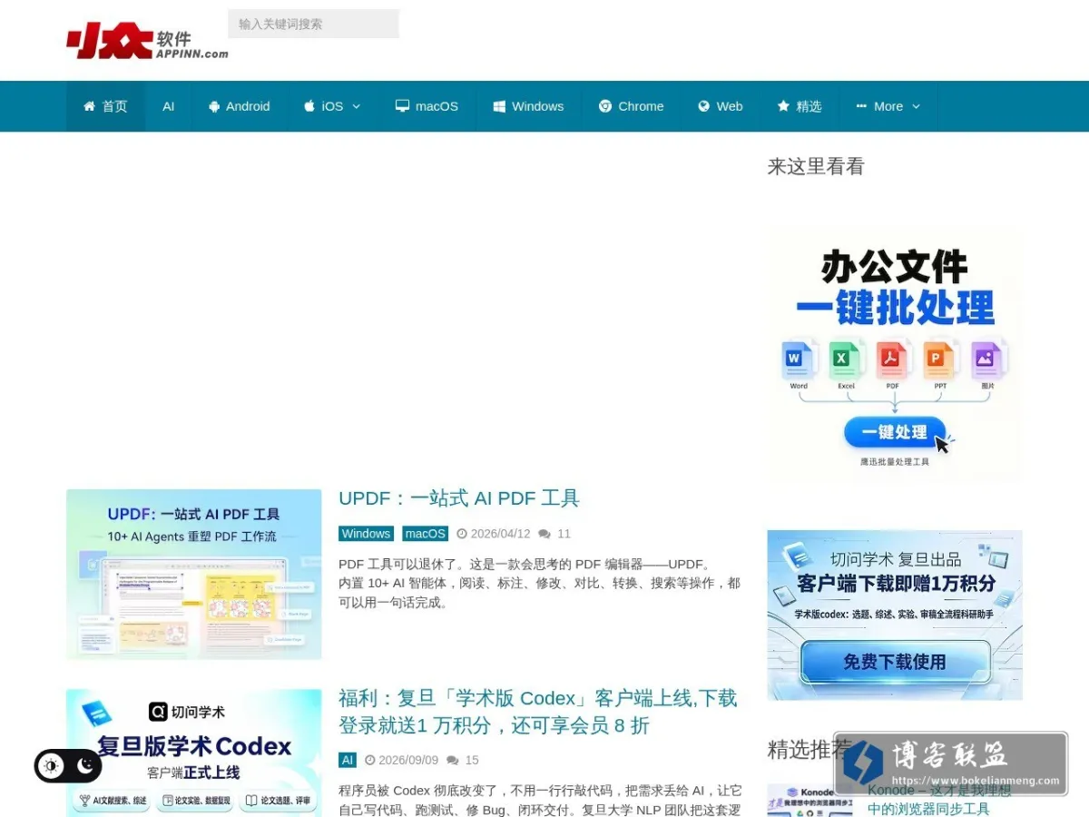Expand the More dropdown chevron

(916, 106)
